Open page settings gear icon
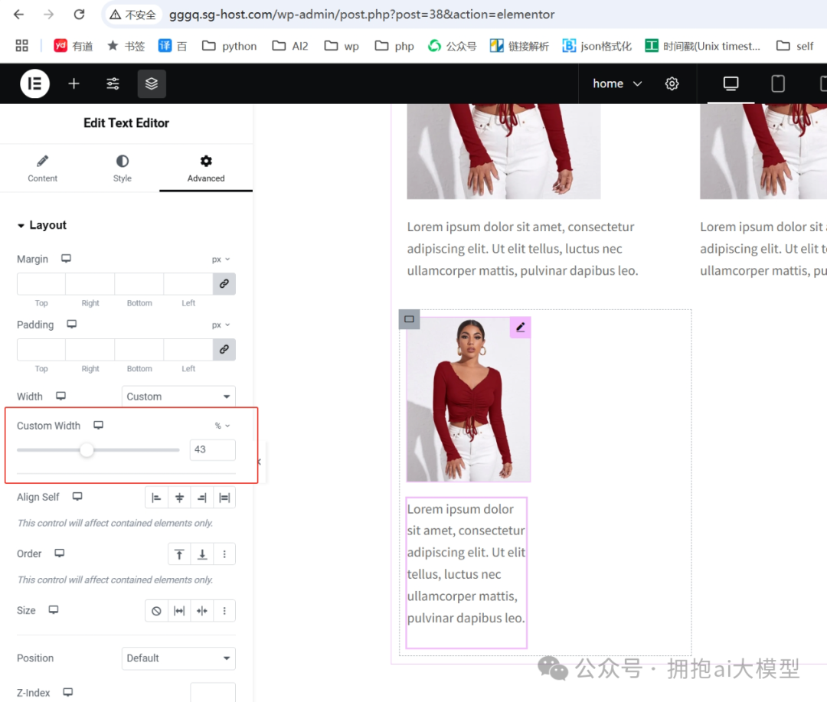This screenshot has width=827, height=702. pyautogui.click(x=672, y=83)
